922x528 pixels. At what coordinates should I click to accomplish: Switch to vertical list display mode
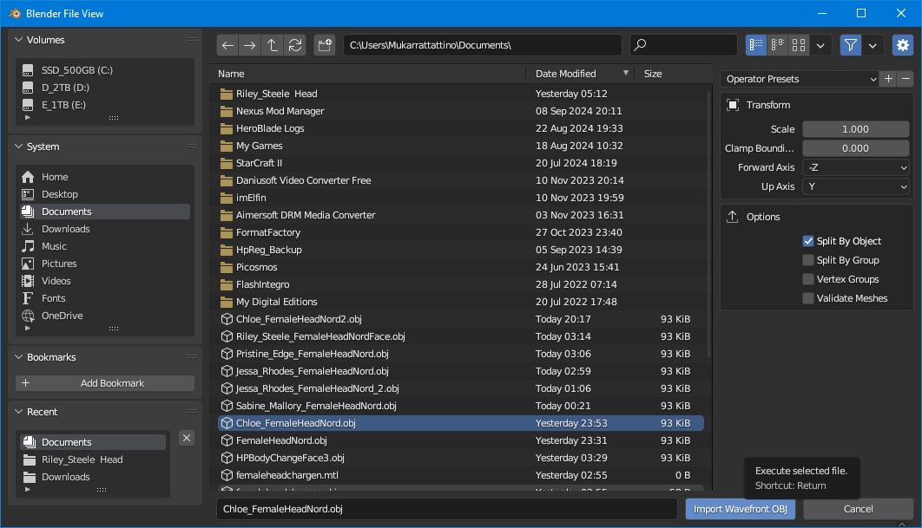click(x=756, y=45)
